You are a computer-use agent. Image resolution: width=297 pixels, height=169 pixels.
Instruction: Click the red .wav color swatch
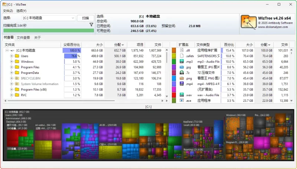point(174,95)
